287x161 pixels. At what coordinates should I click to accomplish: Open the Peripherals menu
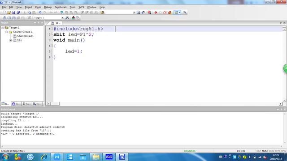coord(61,7)
